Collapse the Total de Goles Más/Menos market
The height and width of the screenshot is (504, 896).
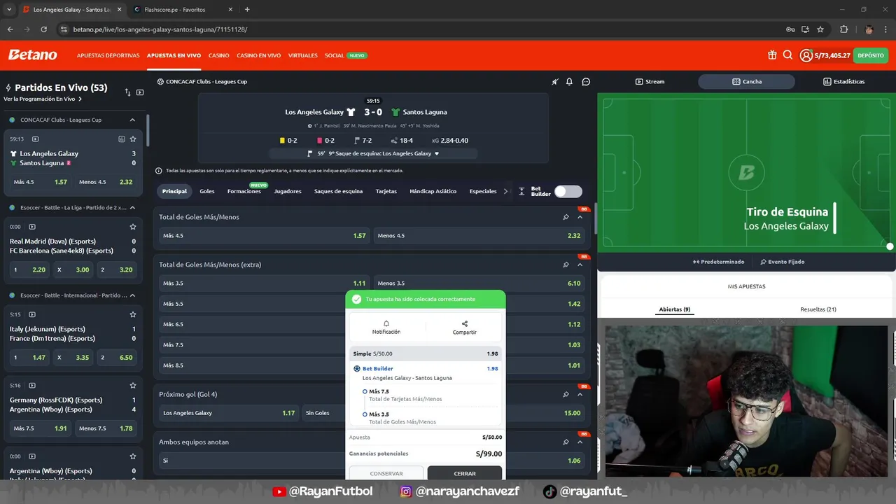tap(580, 217)
